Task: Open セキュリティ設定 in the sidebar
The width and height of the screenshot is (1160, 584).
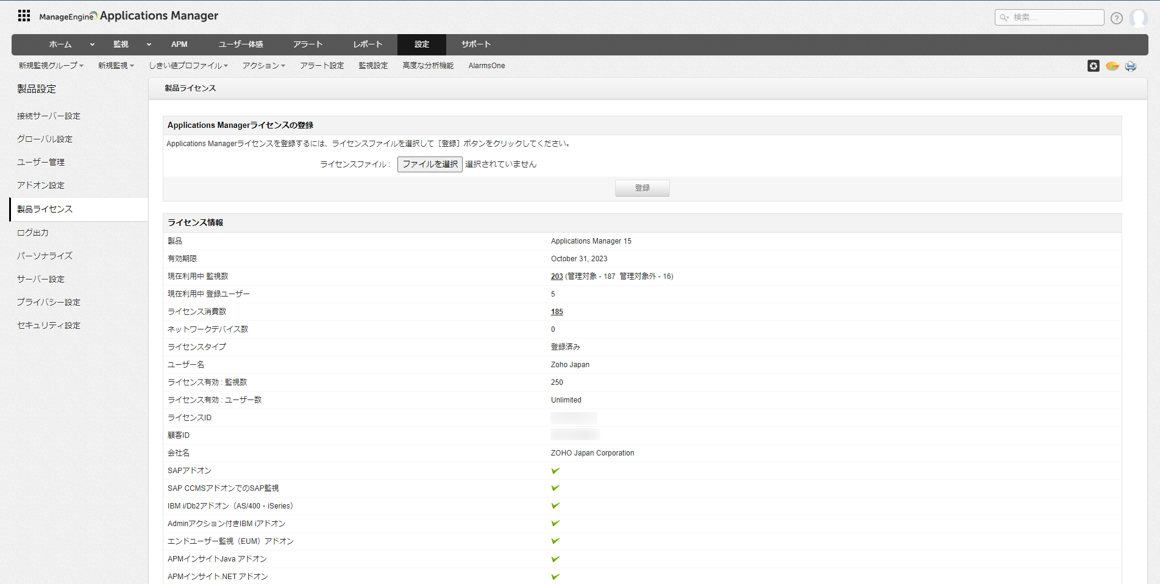Action: tap(49, 325)
